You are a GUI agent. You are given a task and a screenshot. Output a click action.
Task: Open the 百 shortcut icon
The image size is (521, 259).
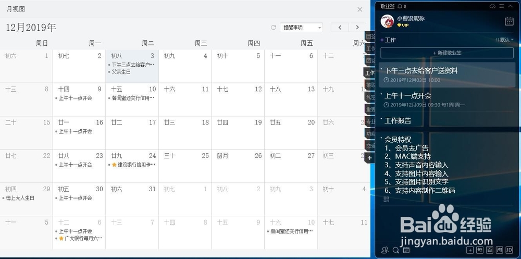click(489, 250)
